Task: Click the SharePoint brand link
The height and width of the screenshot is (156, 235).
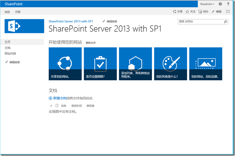Action: tap(14, 4)
